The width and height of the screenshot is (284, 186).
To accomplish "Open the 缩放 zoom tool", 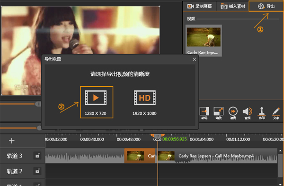I will tap(219, 113).
